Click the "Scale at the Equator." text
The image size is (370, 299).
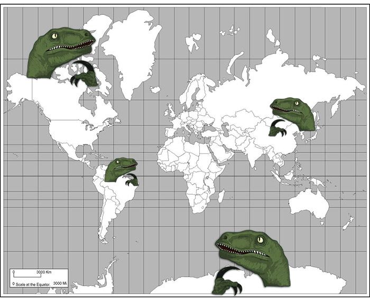click(33, 285)
